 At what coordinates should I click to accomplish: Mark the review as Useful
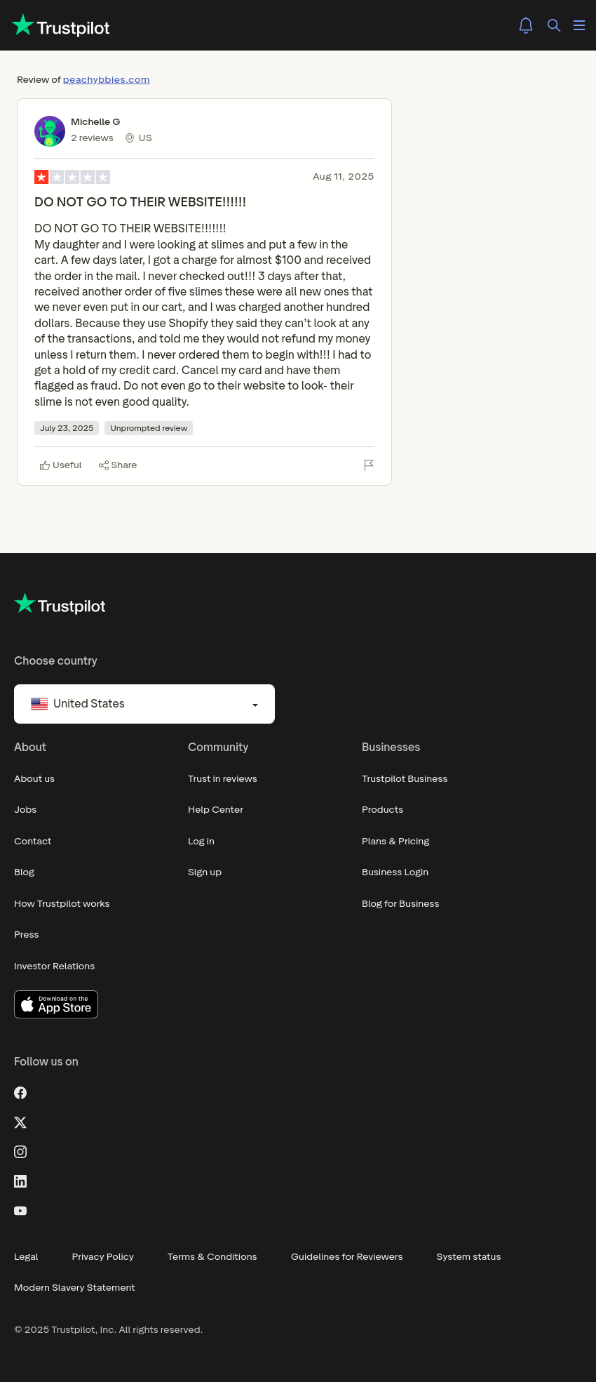coord(61,465)
